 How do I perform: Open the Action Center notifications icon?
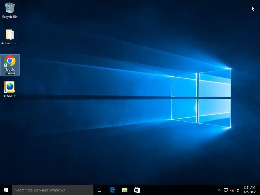click(x=238, y=190)
